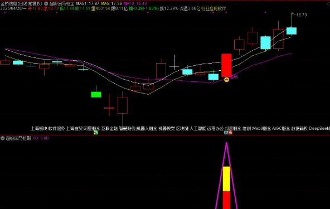This screenshot has height=209, width=330.
Task: Click the 软件服务 sector label
Action: pyautogui.click(x=56, y=128)
